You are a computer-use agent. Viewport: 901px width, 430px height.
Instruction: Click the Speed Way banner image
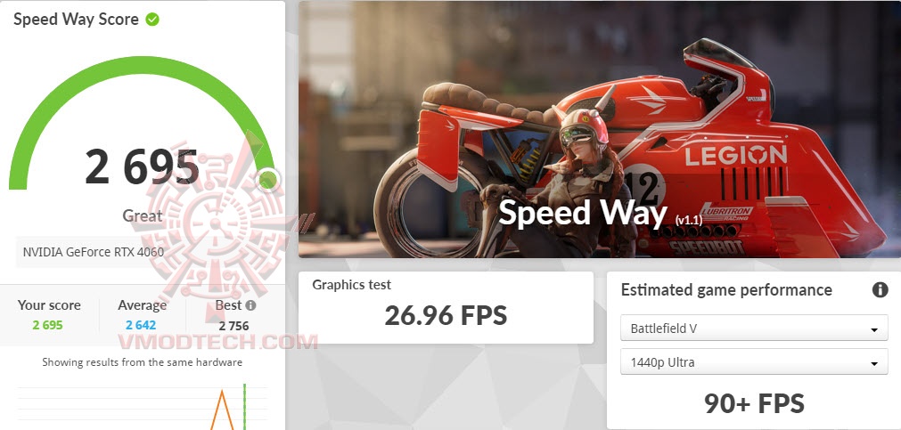click(599, 129)
